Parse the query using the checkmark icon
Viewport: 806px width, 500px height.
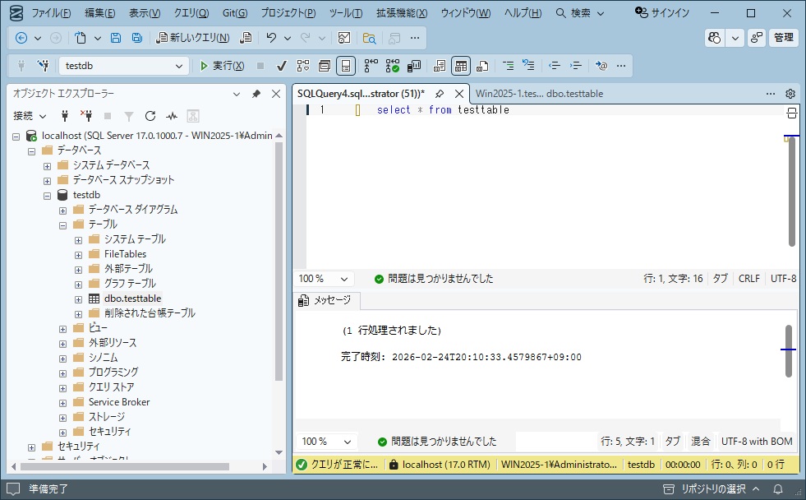coord(281,65)
